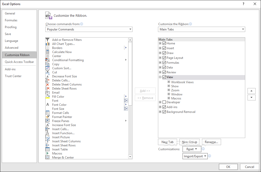This screenshot has height=172, width=261.
Task: Uncheck the Draw tab checkbox
Action: click(164, 53)
